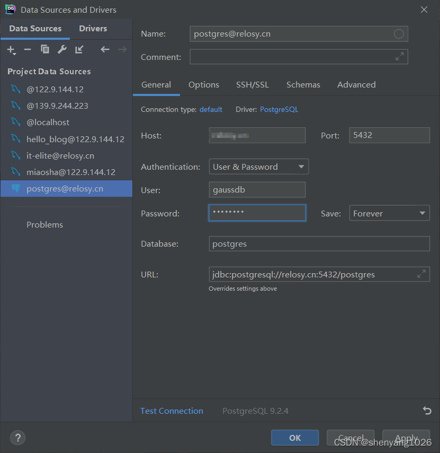Image resolution: width=440 pixels, height=453 pixels.
Task: Expand the Comment field editor
Action: click(x=401, y=56)
